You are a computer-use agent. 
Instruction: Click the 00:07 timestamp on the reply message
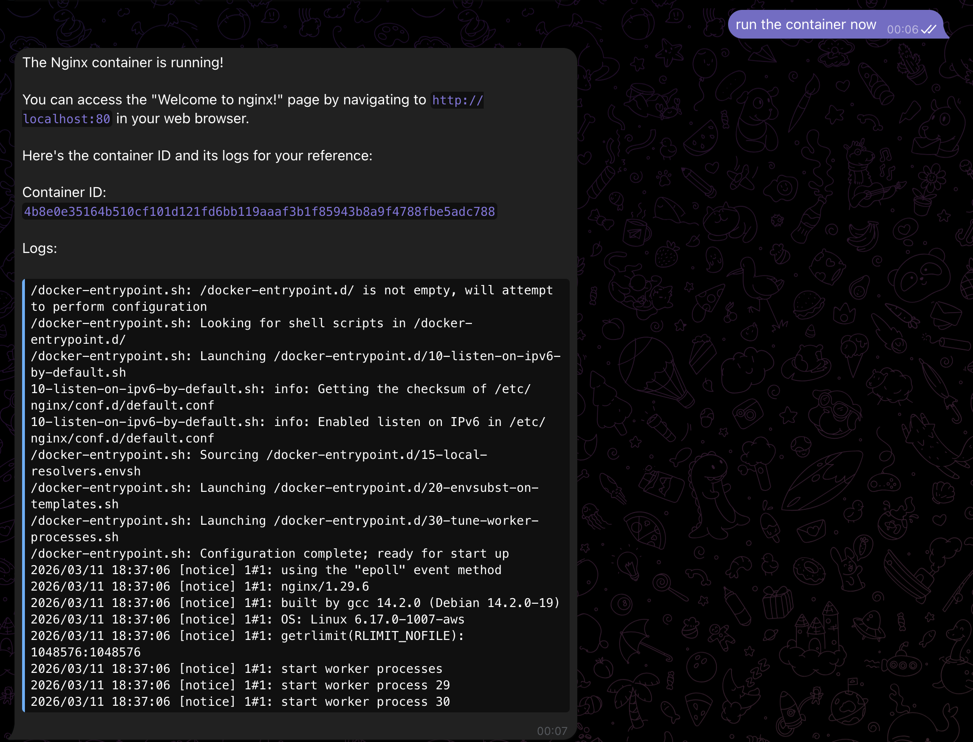[552, 731]
